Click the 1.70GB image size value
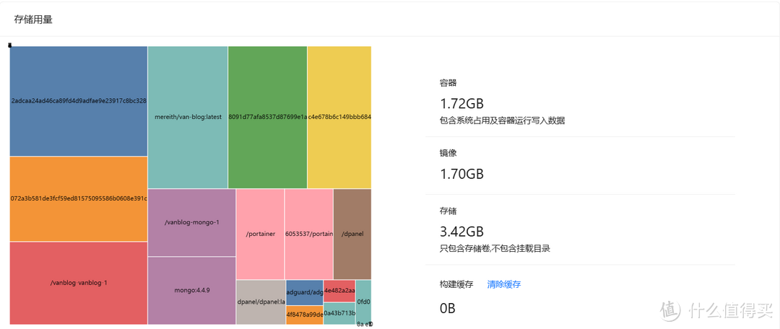Image resolution: width=780 pixels, height=329 pixels. 461,174
